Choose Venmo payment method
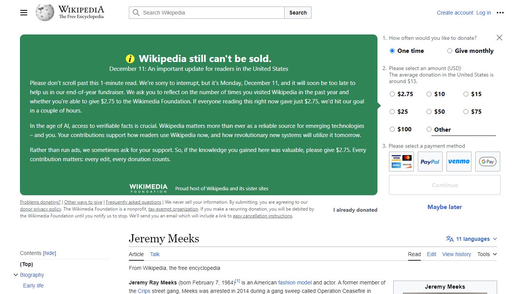The height and width of the screenshot is (294, 524). (x=459, y=162)
